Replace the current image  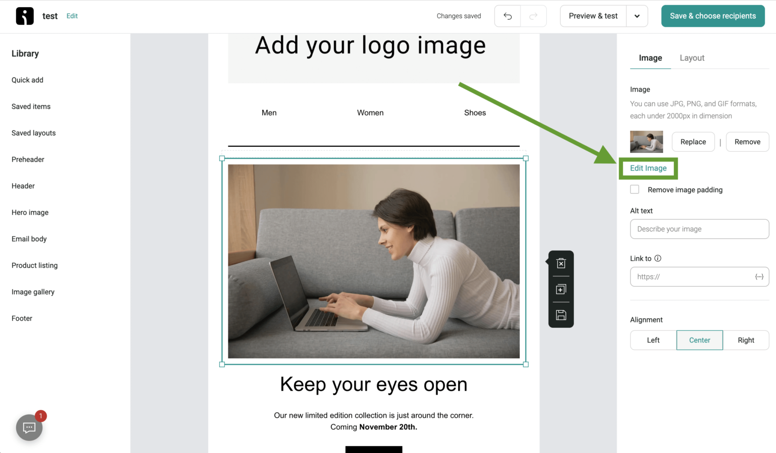pos(693,142)
